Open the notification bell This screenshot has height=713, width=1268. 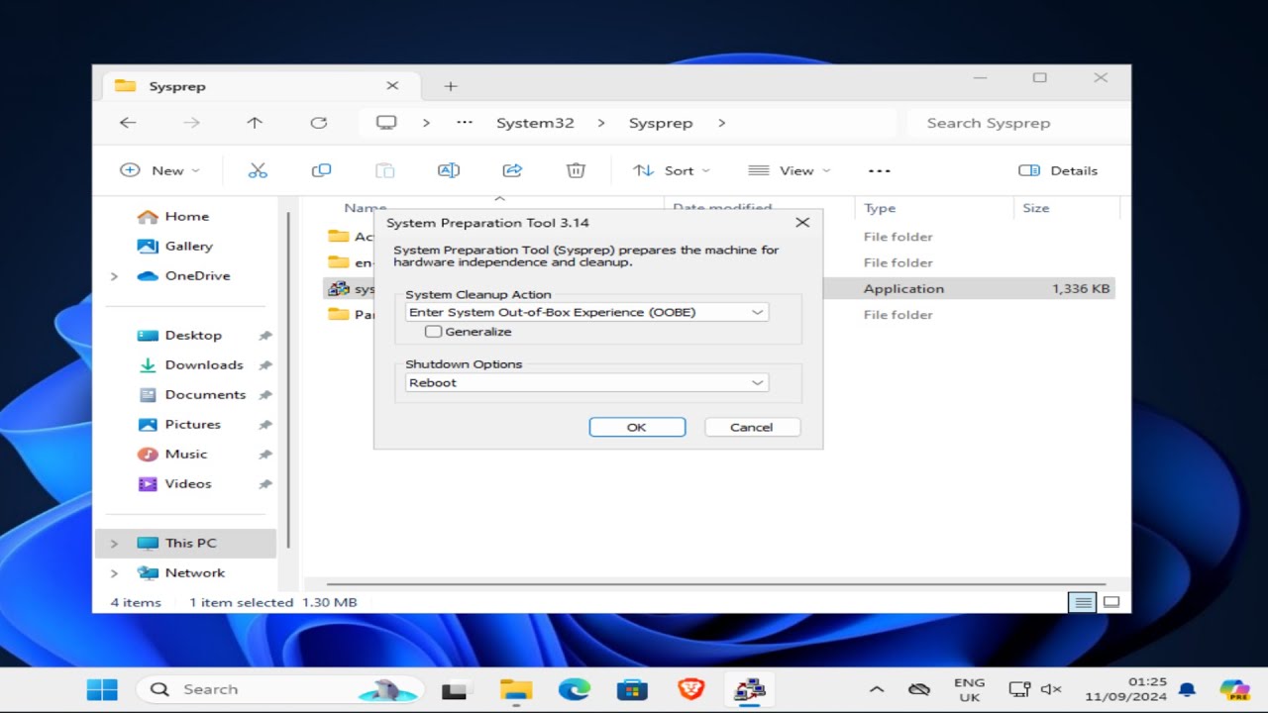1187,689
